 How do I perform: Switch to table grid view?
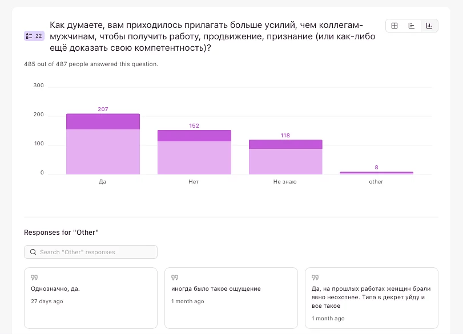pos(394,26)
